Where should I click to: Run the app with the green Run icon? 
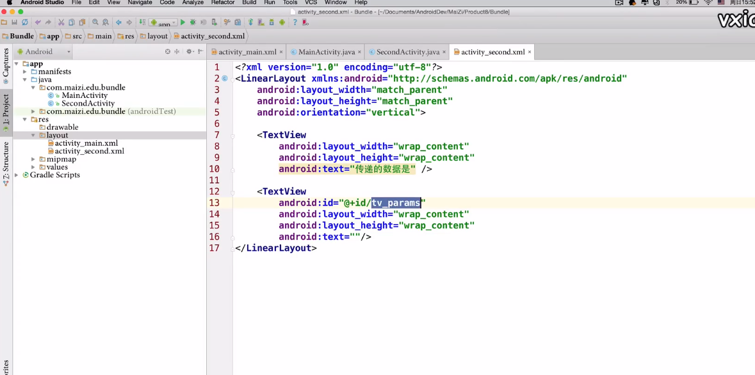point(183,22)
